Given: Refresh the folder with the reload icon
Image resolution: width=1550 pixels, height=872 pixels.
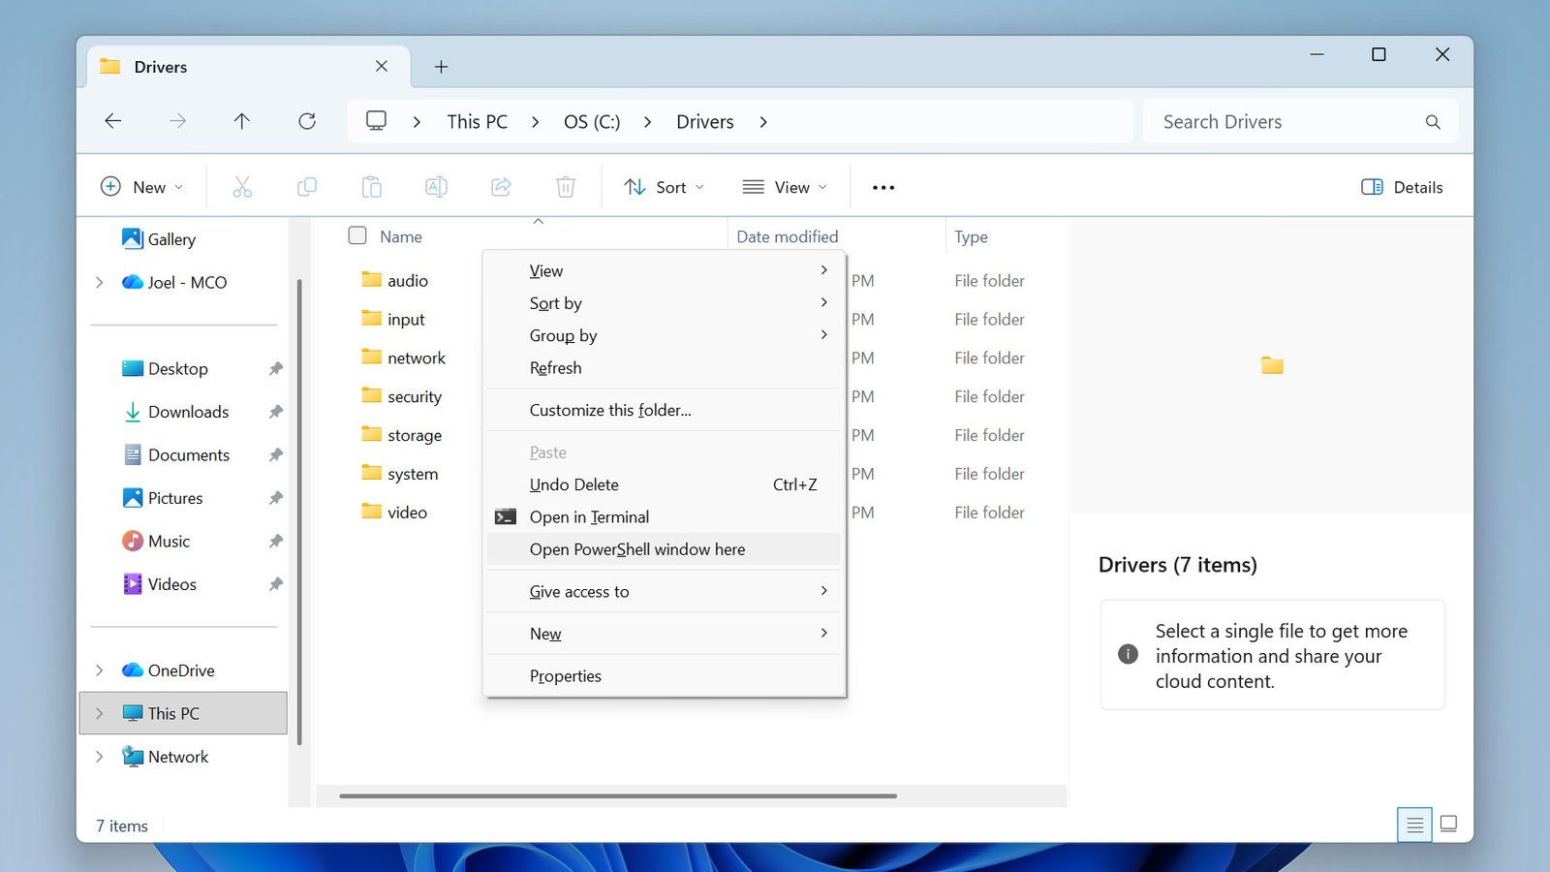Looking at the screenshot, I should point(307,121).
